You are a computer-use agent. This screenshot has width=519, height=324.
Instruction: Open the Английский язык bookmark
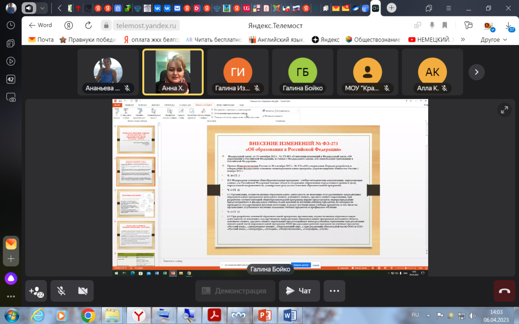(x=277, y=39)
